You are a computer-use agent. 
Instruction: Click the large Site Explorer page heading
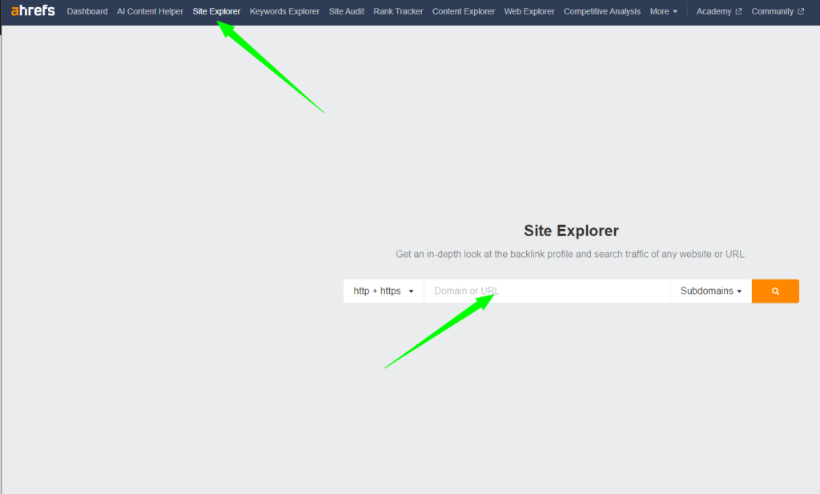click(x=571, y=231)
